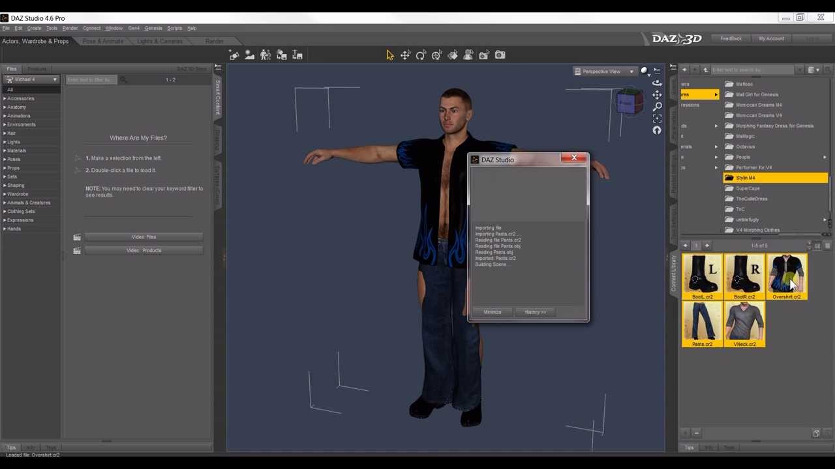Open the Moroccan Dreams M4 folder
835x469 pixels.
click(x=758, y=105)
